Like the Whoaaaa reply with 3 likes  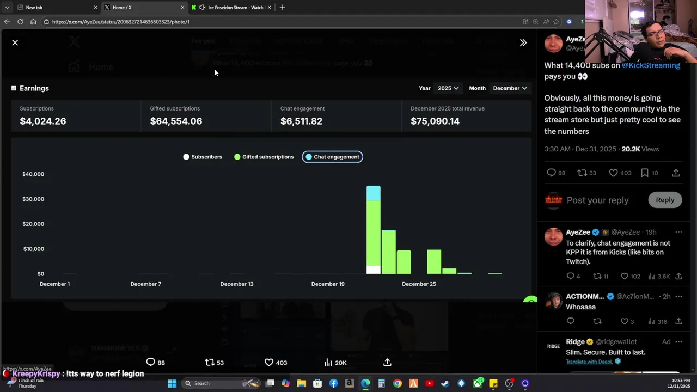point(627,321)
